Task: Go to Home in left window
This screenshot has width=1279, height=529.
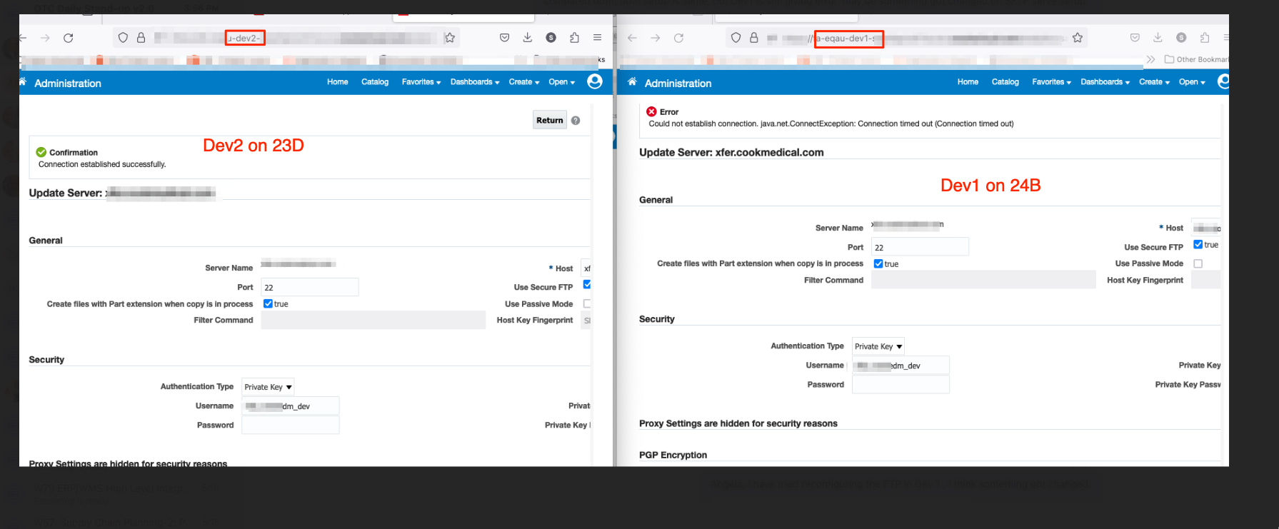Action: [x=338, y=82]
